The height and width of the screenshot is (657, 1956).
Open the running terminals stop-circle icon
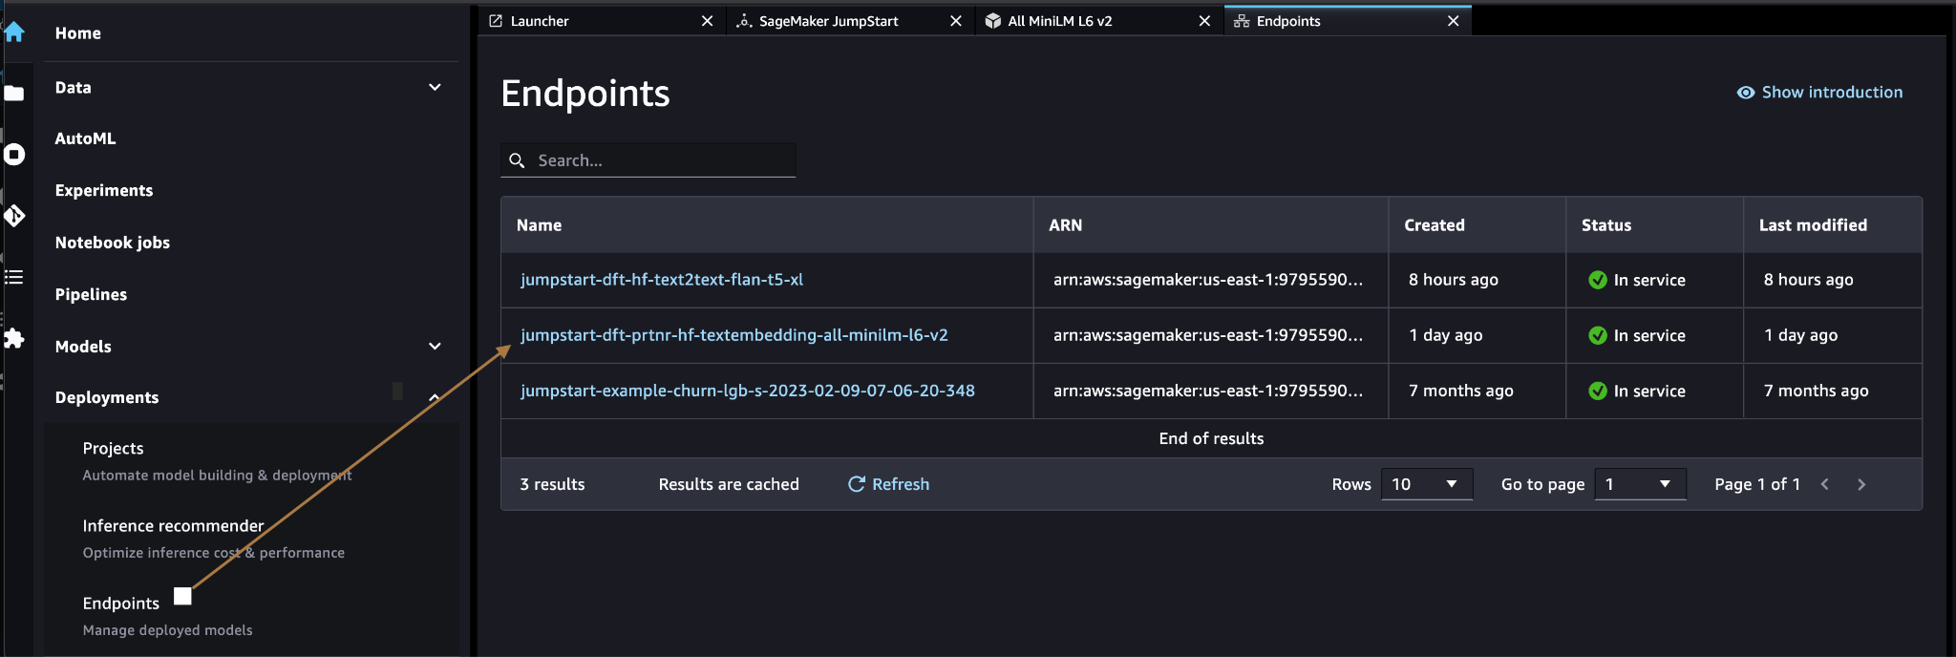(x=13, y=155)
